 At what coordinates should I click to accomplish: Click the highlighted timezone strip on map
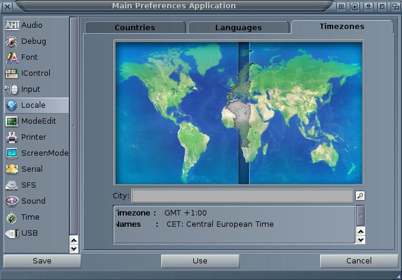tap(244, 112)
